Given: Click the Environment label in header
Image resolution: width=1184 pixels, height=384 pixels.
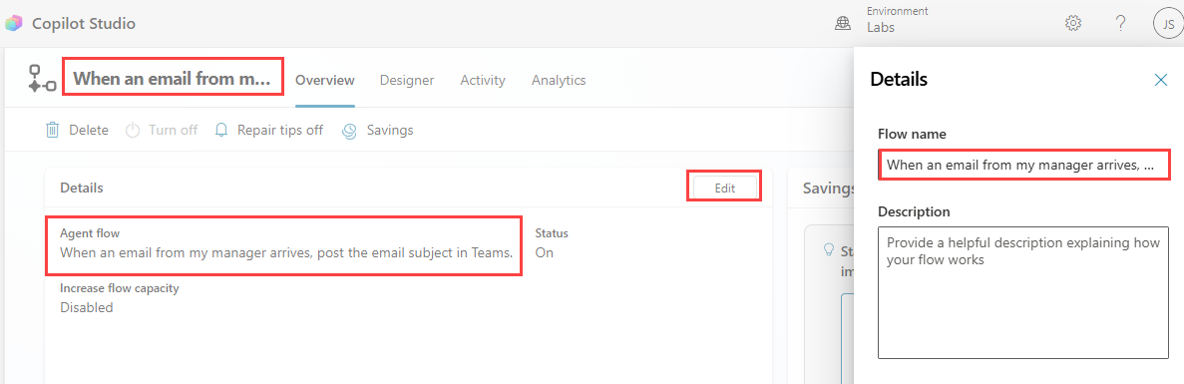Looking at the screenshot, I should (x=898, y=11).
